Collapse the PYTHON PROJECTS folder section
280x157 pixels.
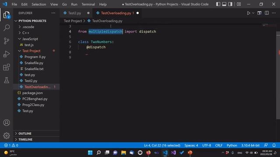(x=36, y=21)
